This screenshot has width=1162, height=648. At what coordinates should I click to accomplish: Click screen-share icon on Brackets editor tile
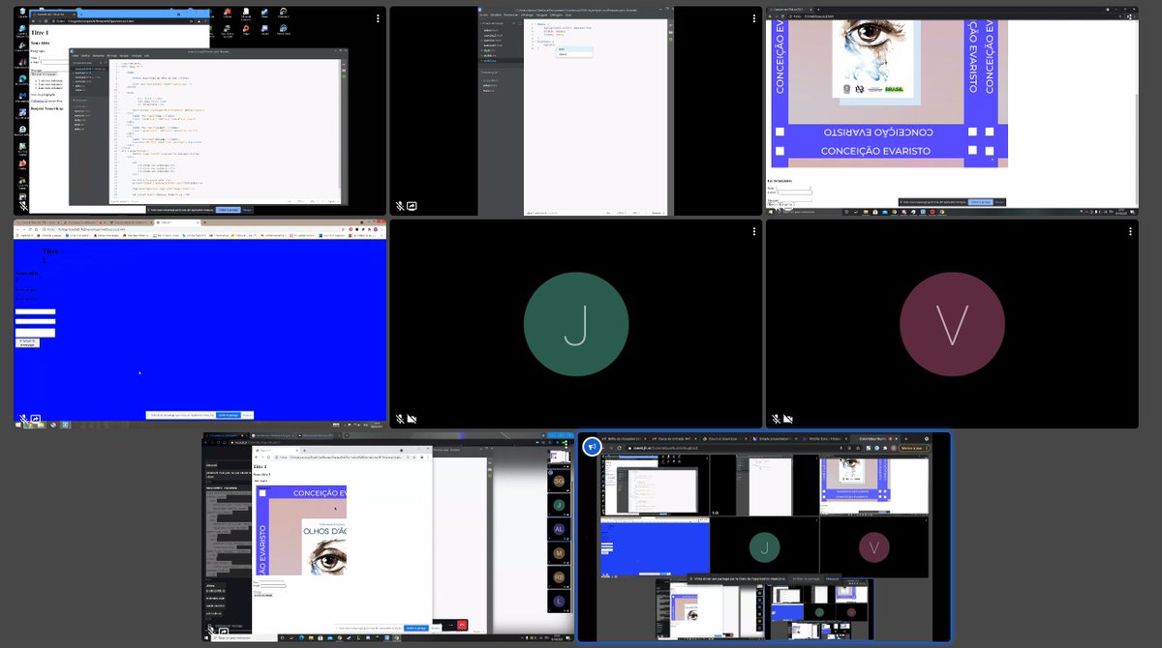[x=413, y=206]
